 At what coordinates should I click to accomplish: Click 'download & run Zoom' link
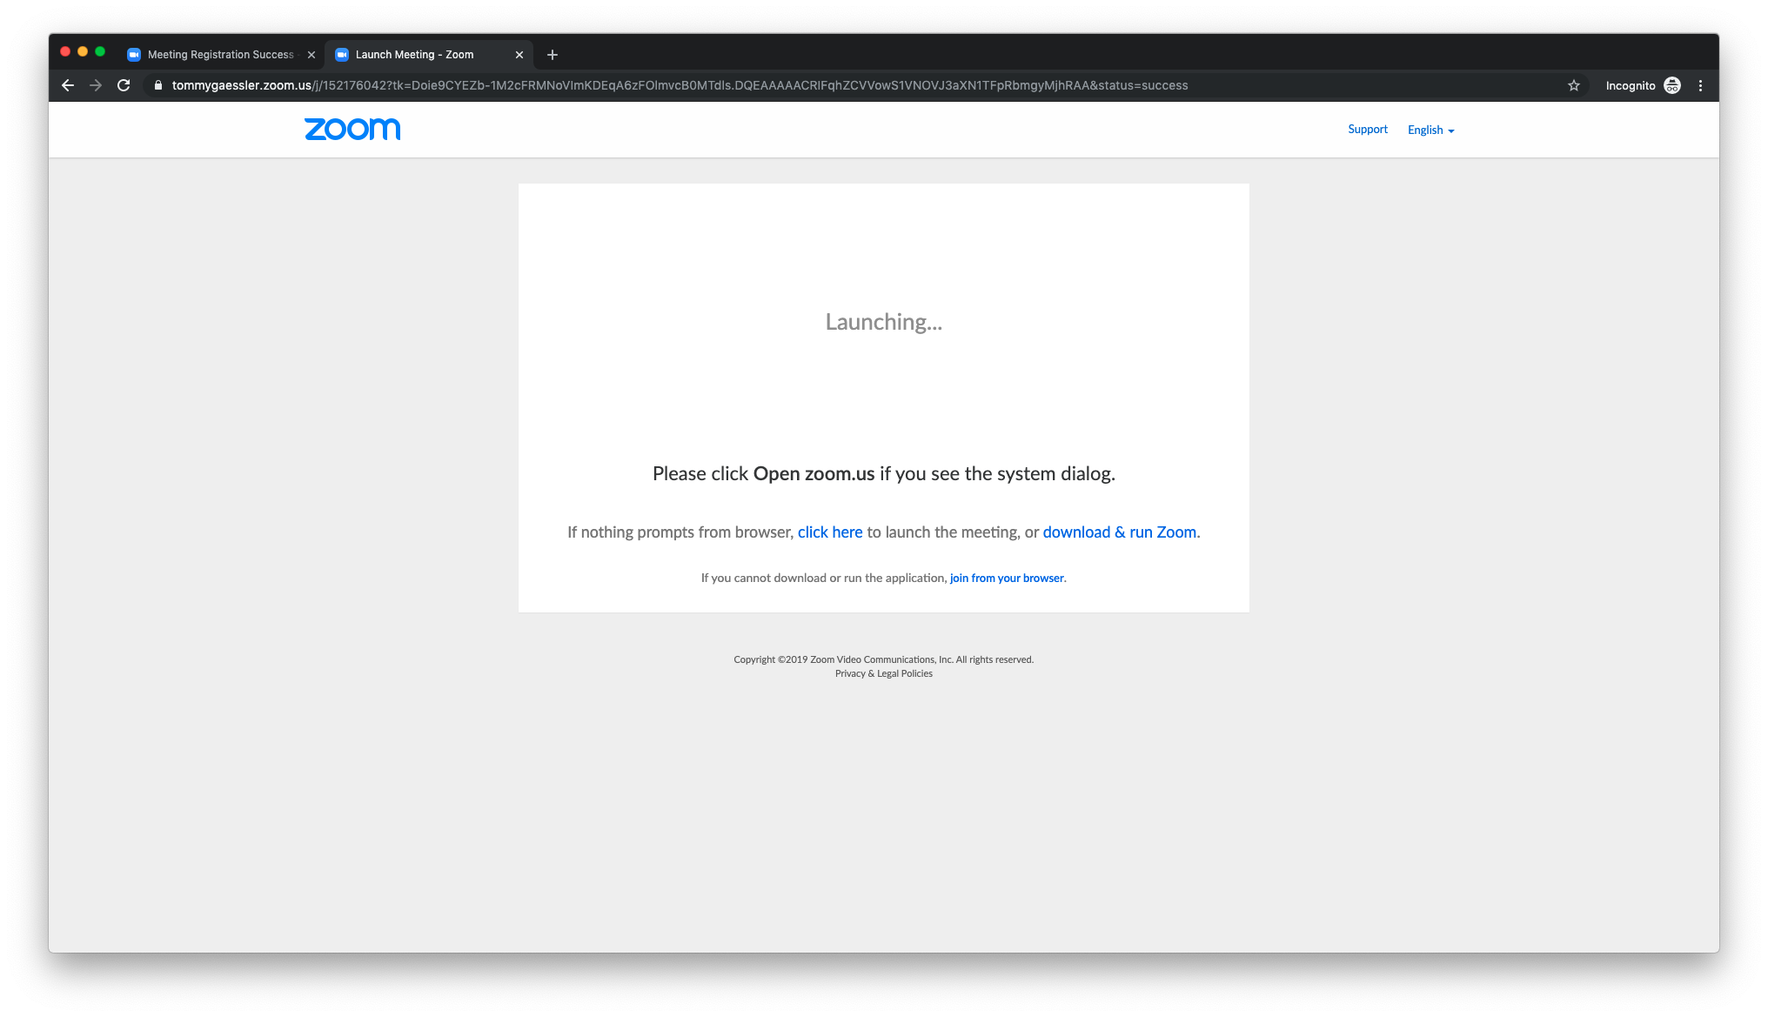click(x=1119, y=532)
